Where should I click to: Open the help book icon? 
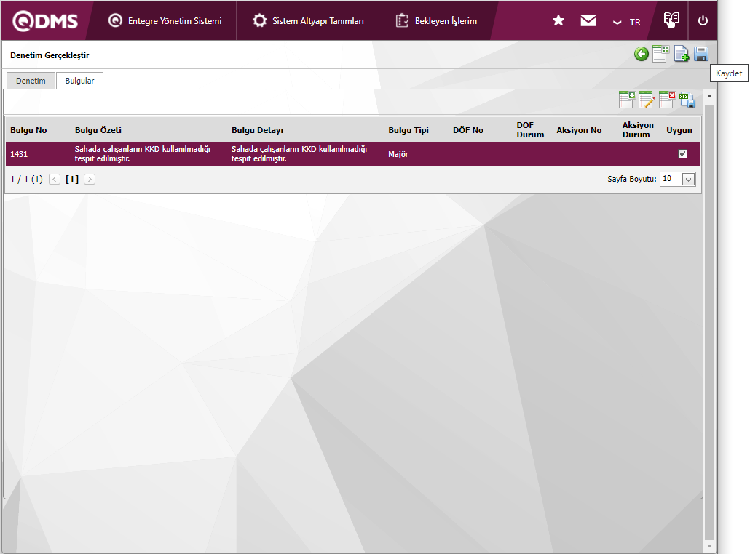tap(671, 20)
